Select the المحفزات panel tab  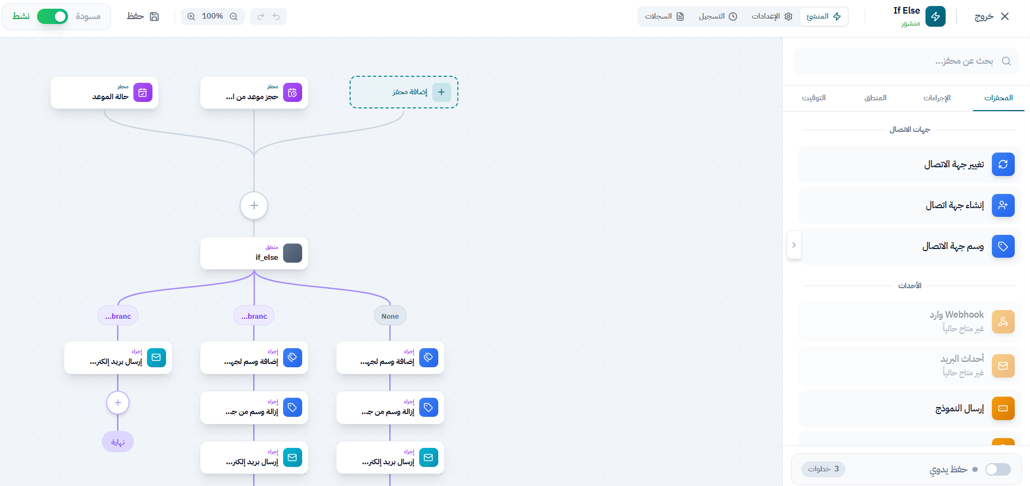point(998,98)
